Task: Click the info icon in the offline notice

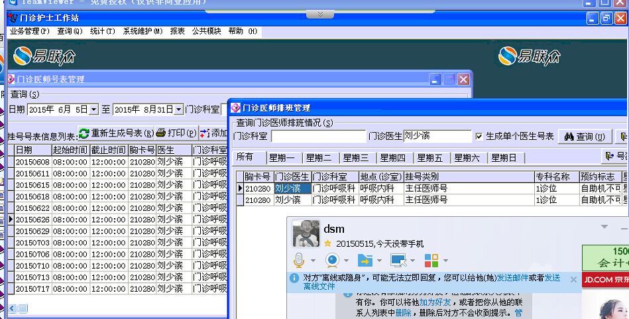Action: point(294,278)
